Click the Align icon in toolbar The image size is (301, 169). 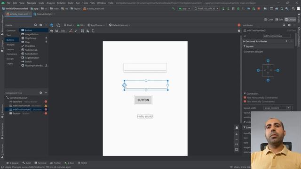[x=88, y=31]
